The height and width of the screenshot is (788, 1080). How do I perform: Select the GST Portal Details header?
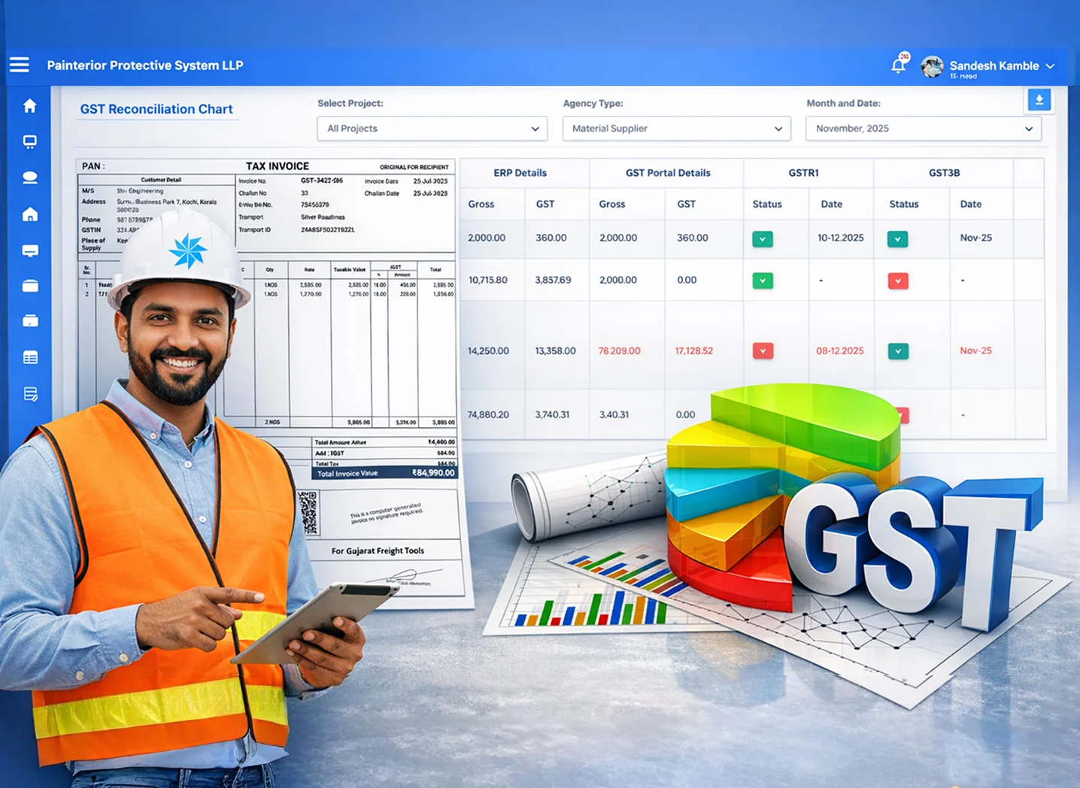pos(668,173)
